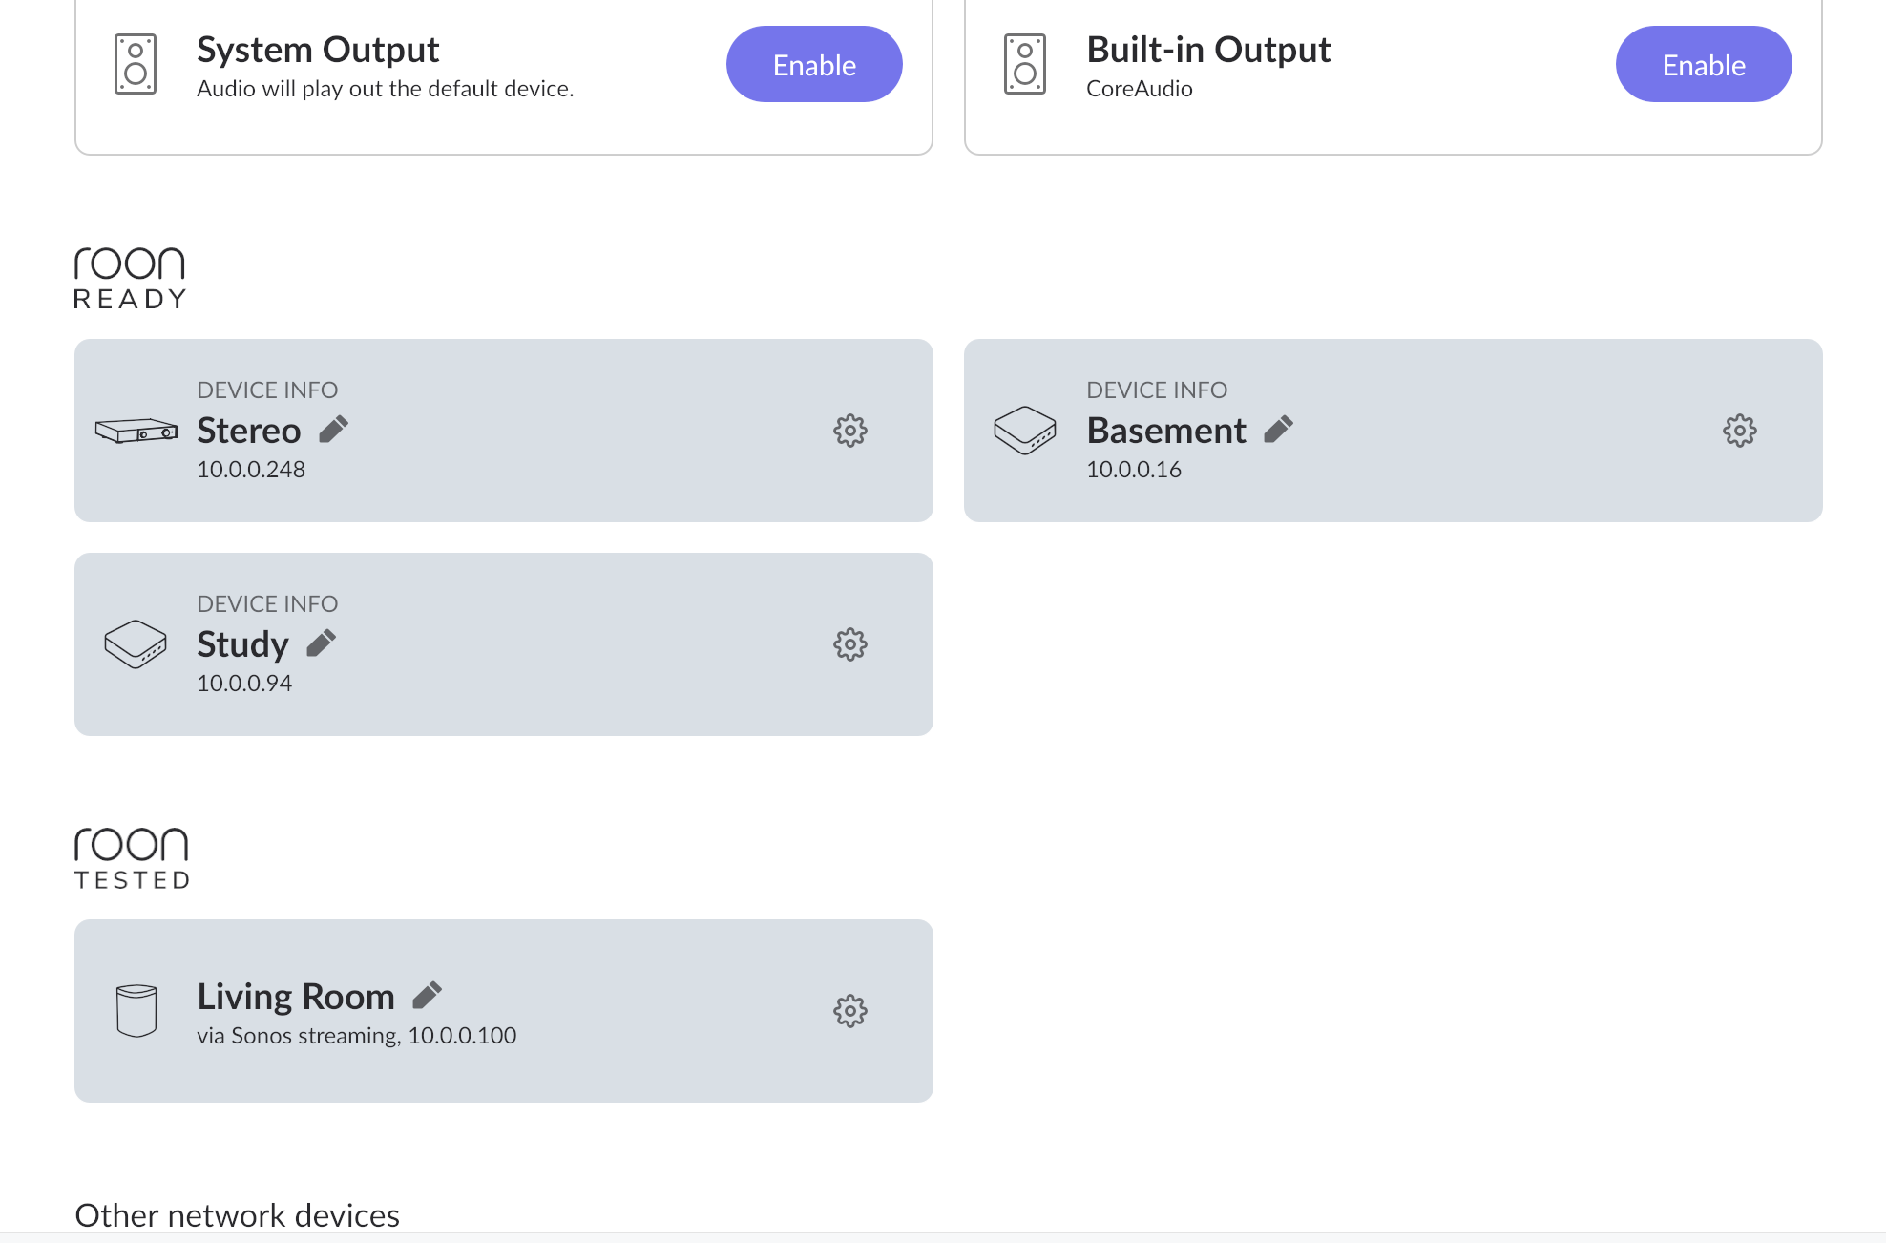Enable the Built-in Output device
This screenshot has height=1243, width=1886.
pyautogui.click(x=1703, y=64)
